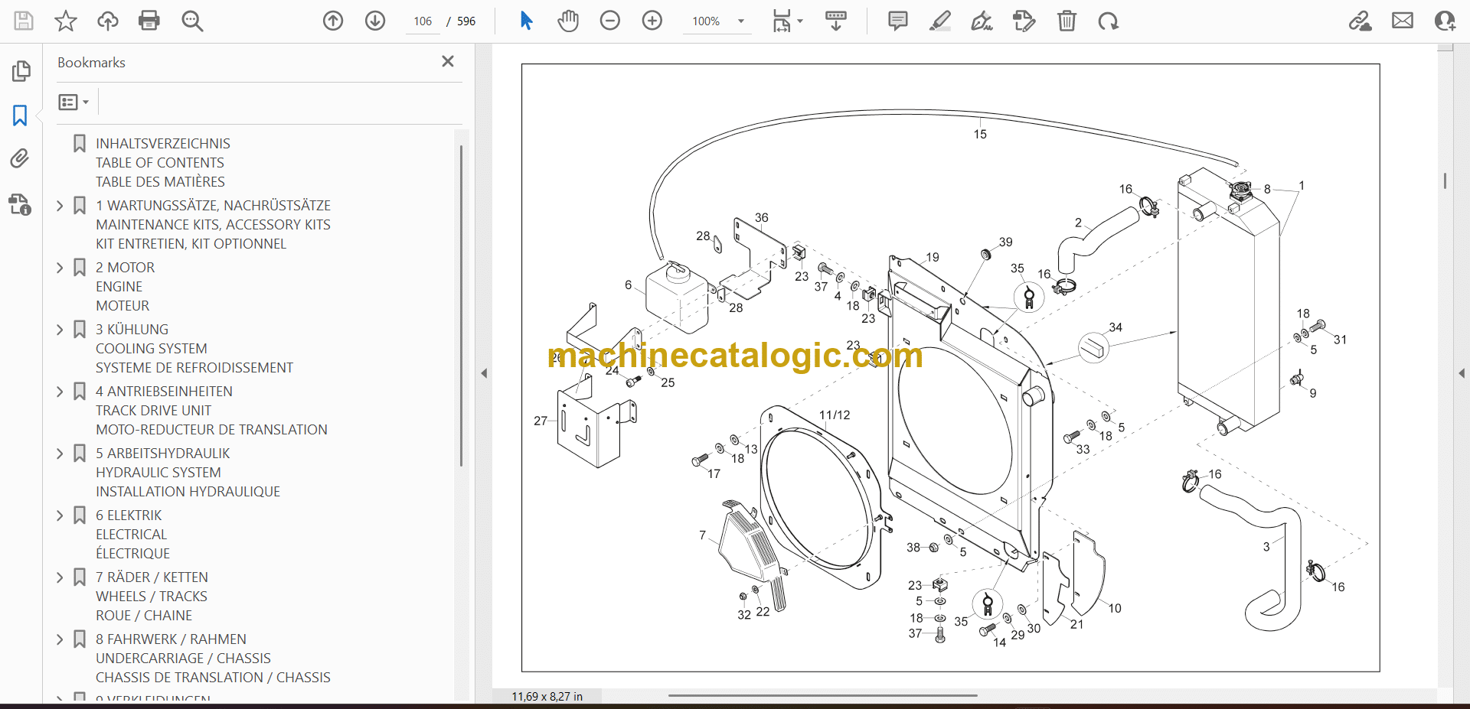The width and height of the screenshot is (1470, 709).
Task: Jump to the 6 ELEKTRIK section
Action: point(132,534)
